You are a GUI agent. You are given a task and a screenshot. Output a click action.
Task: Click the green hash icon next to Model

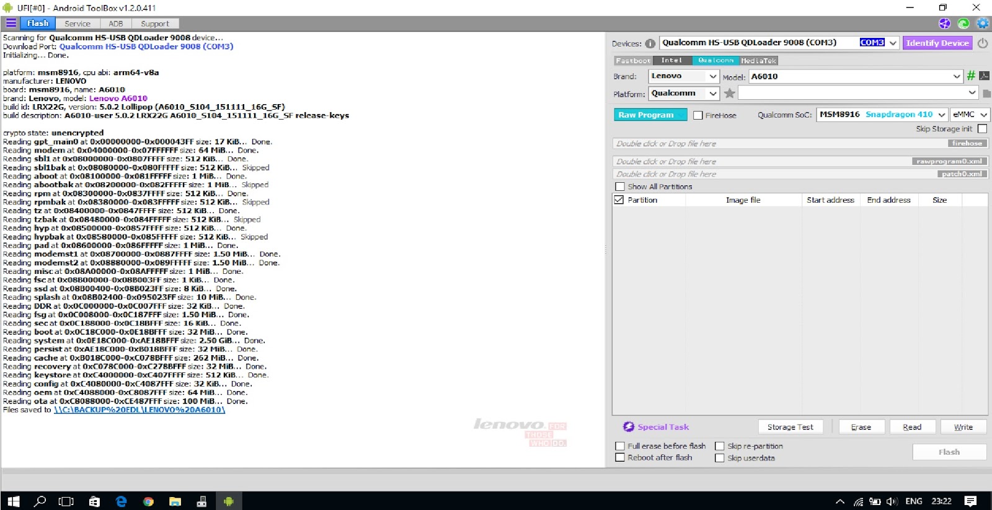click(x=971, y=76)
